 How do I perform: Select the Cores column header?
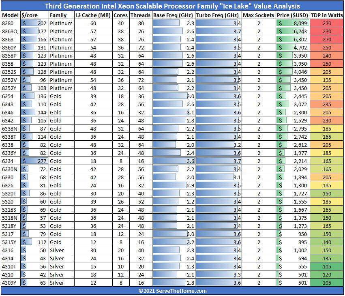(121, 15)
